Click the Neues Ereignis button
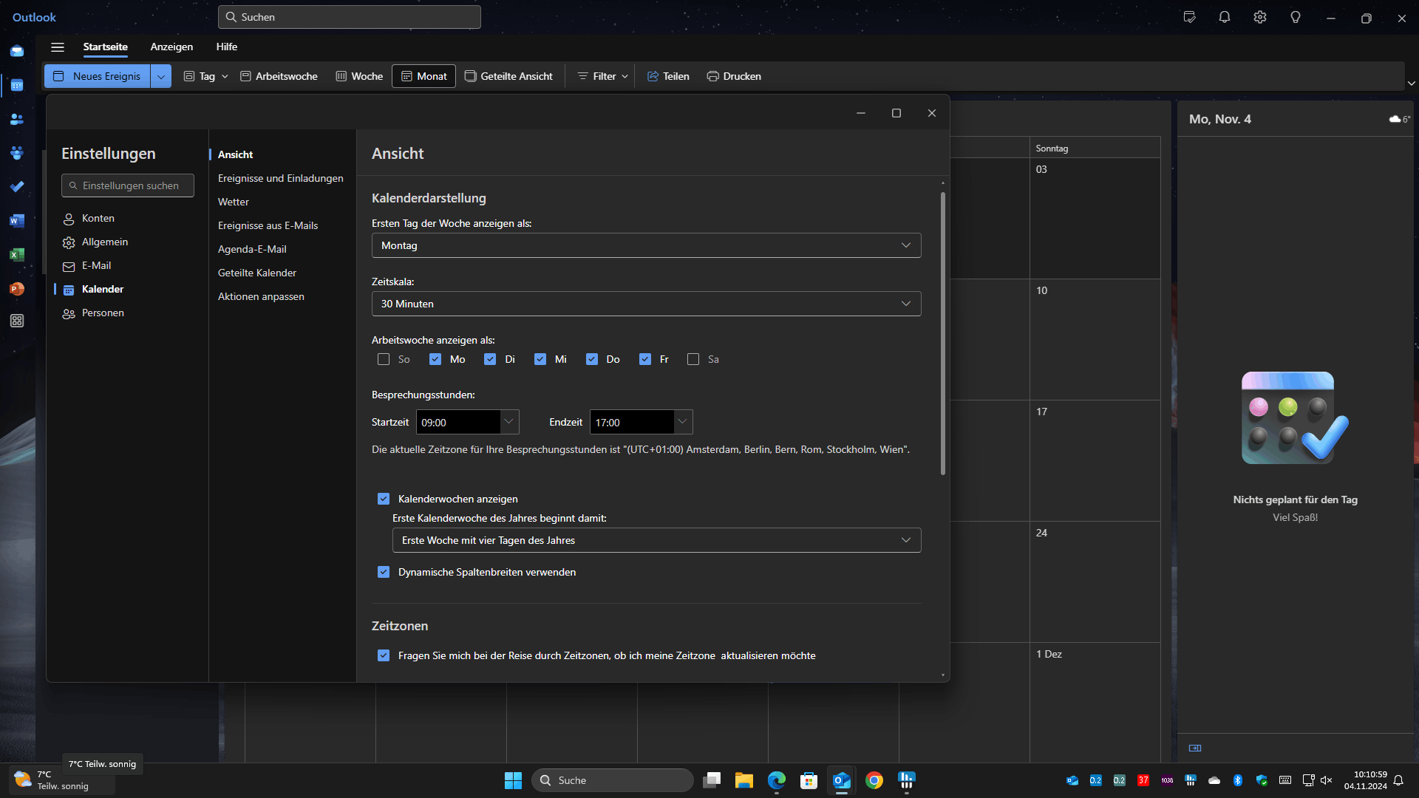This screenshot has width=1419, height=798. 98,77
